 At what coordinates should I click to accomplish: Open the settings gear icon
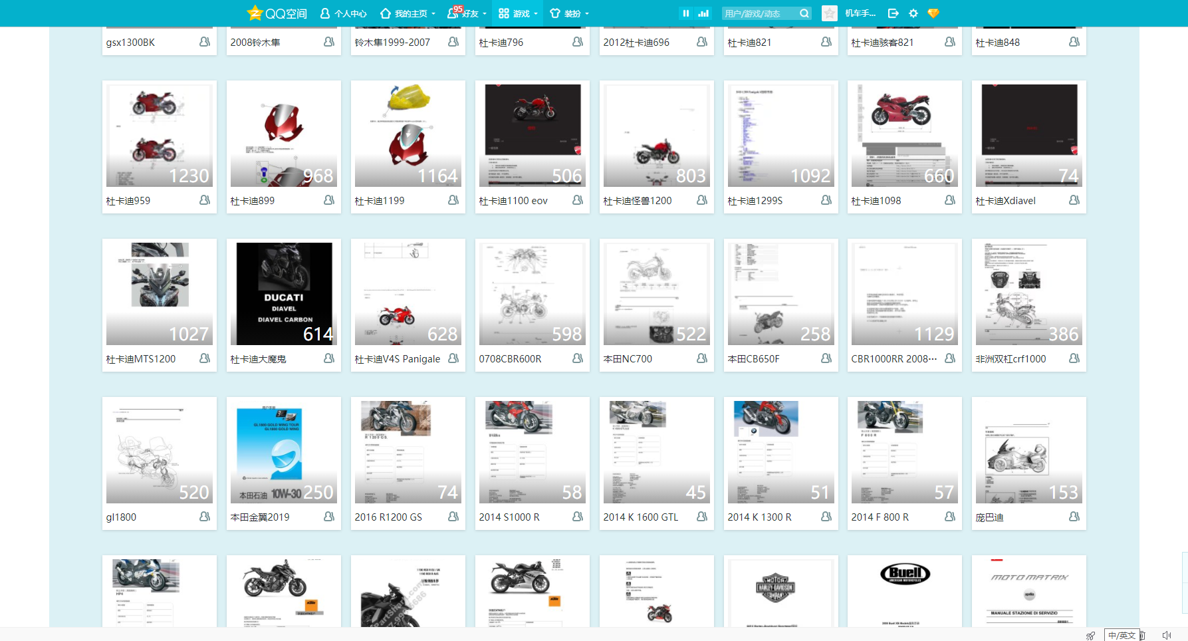pos(913,13)
